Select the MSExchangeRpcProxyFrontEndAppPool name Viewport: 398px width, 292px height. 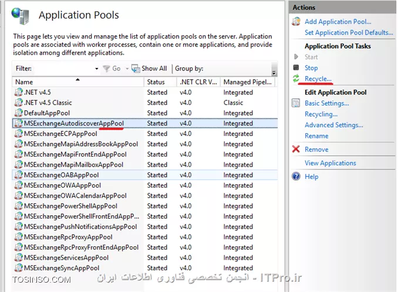click(81, 247)
